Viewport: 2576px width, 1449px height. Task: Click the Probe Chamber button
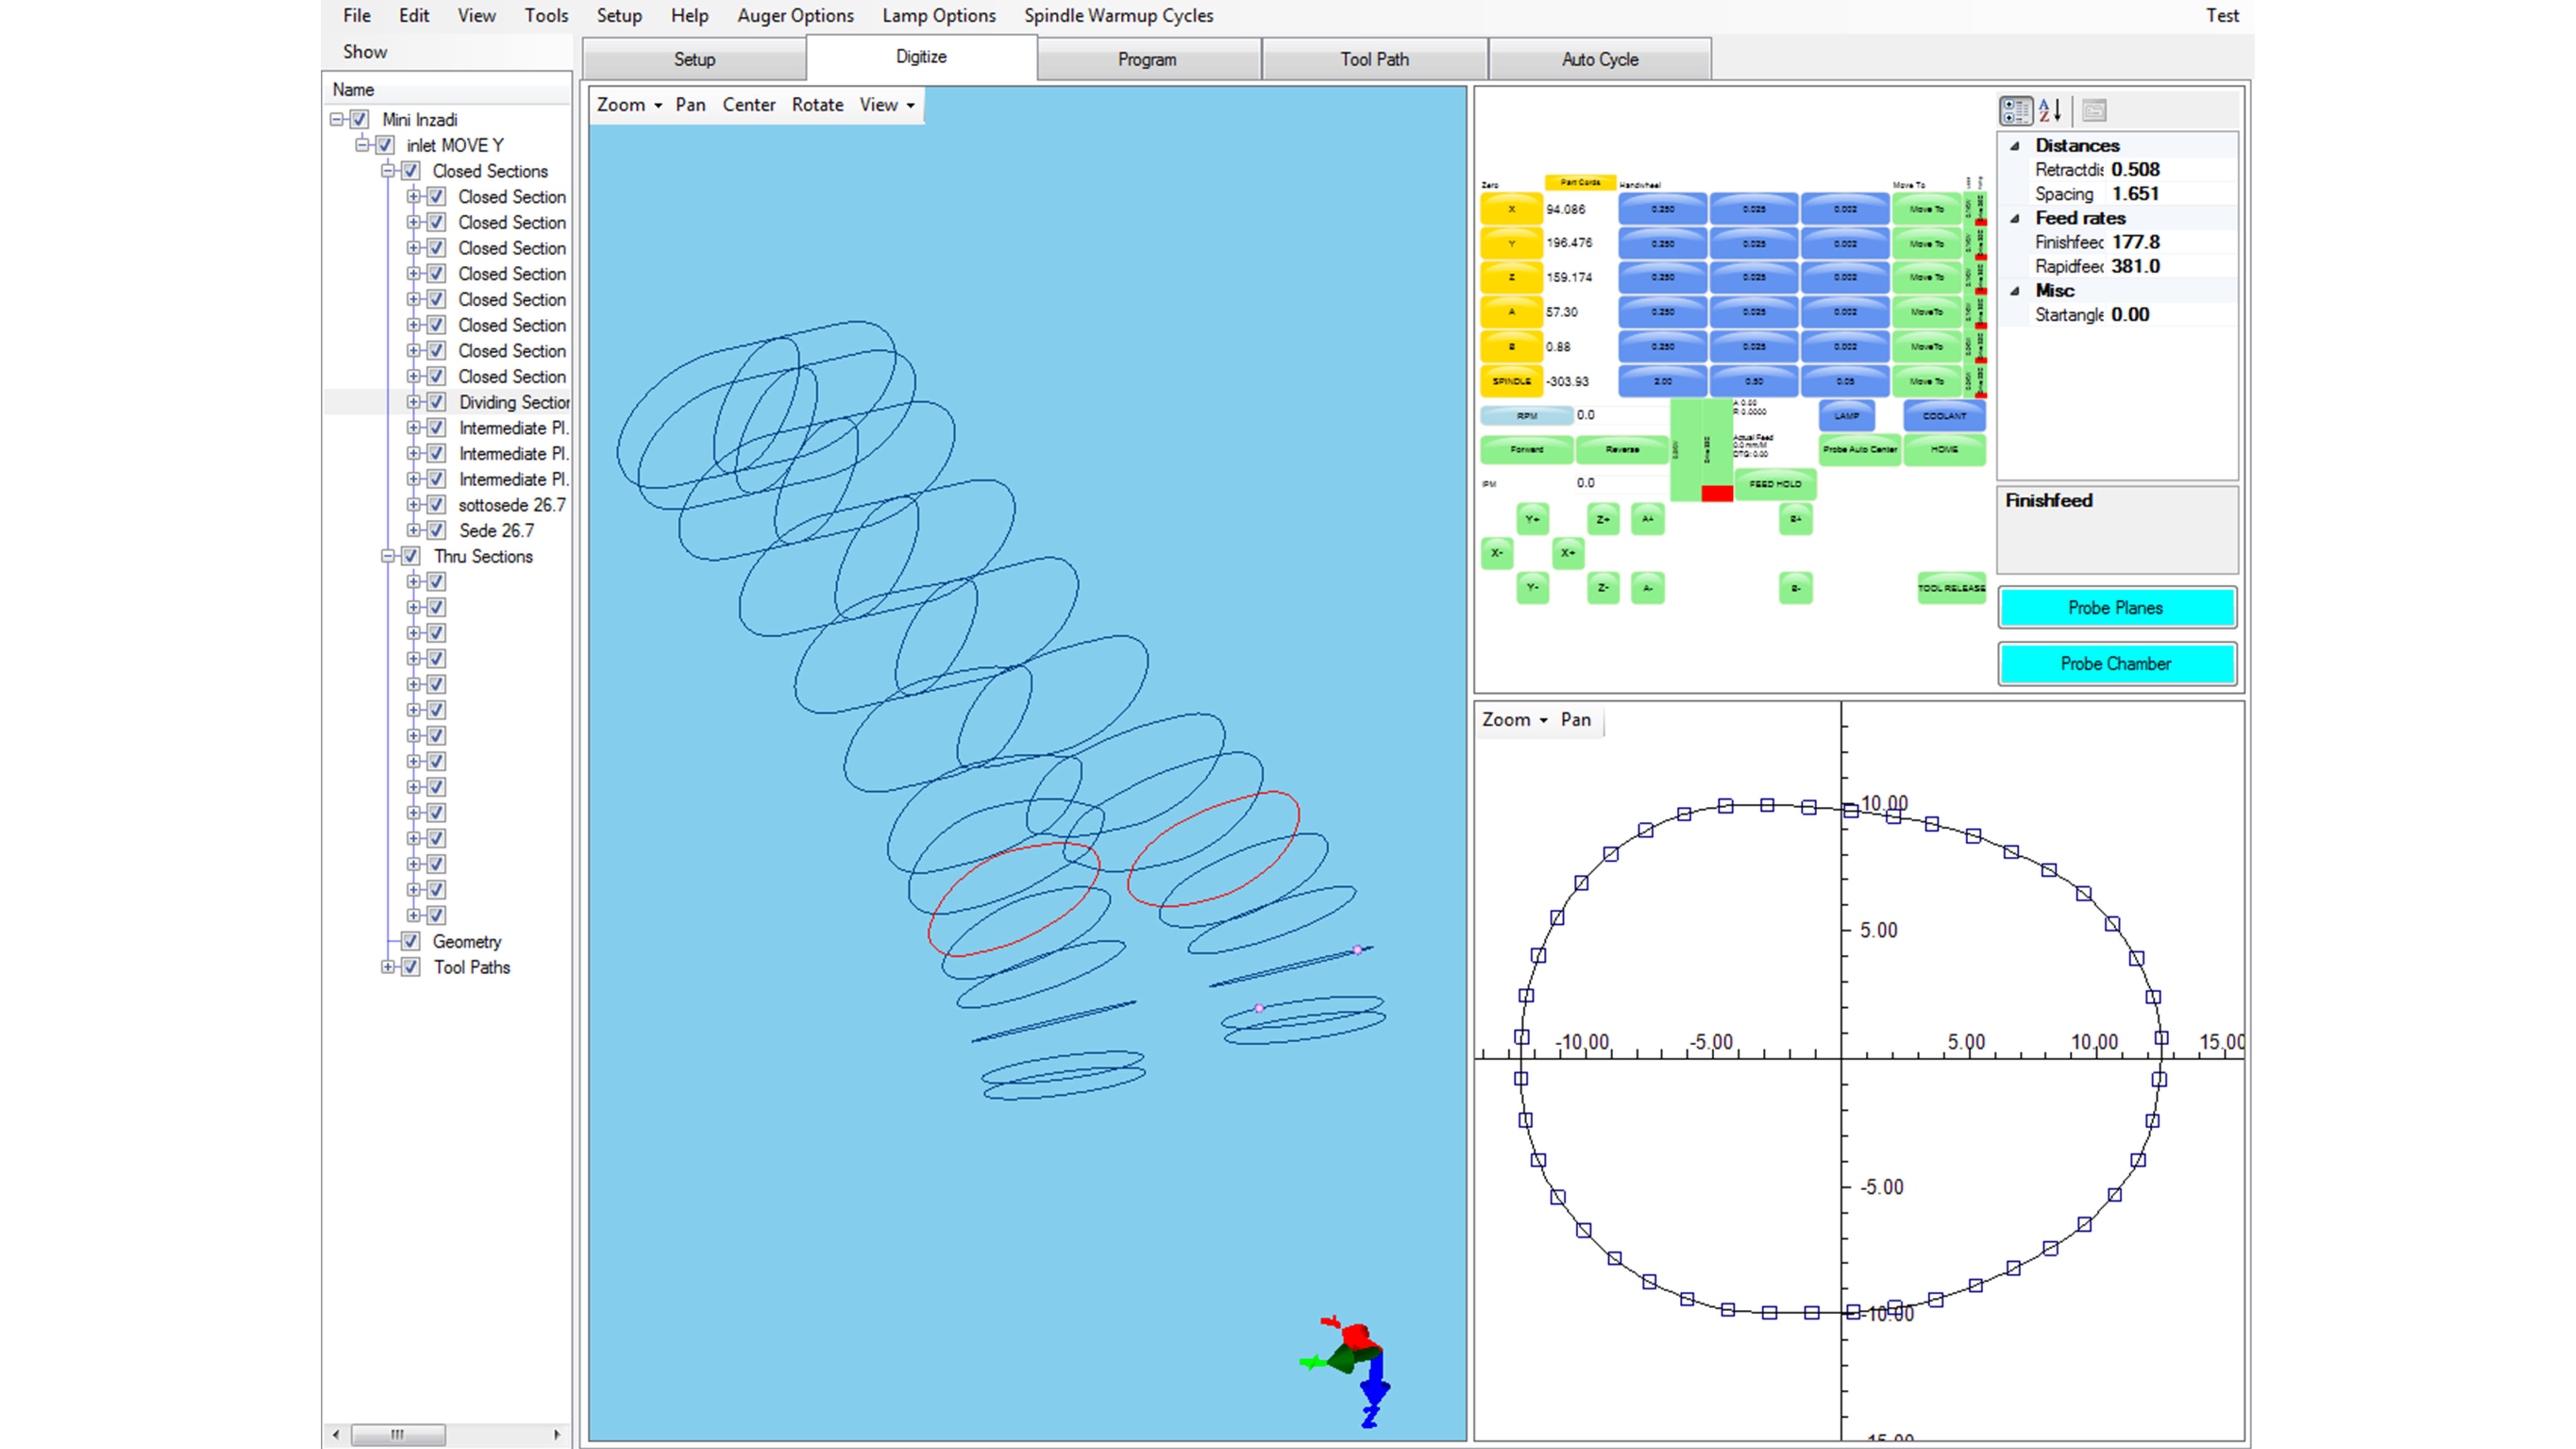coord(2115,664)
